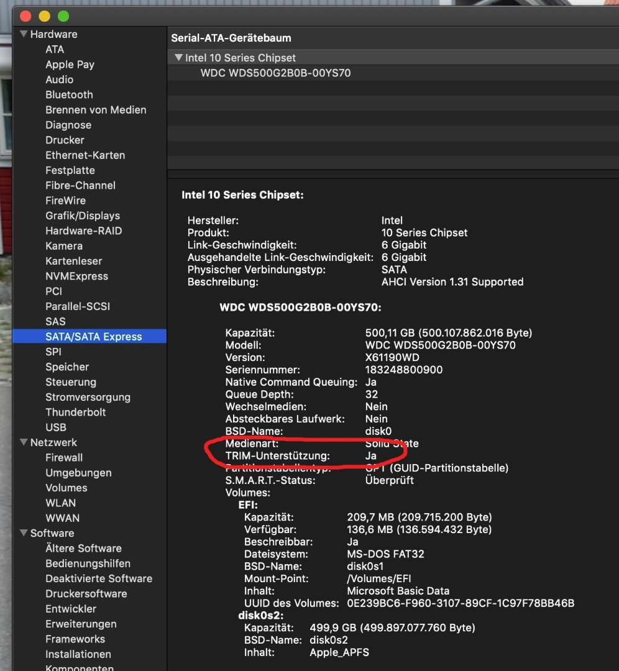Open Firewall under Netzwerk
Image resolution: width=619 pixels, height=671 pixels.
(64, 457)
